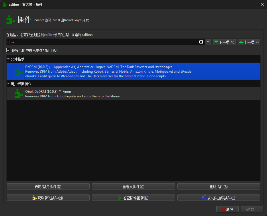Click 删除插件 to remove the plugin

pos(219,187)
